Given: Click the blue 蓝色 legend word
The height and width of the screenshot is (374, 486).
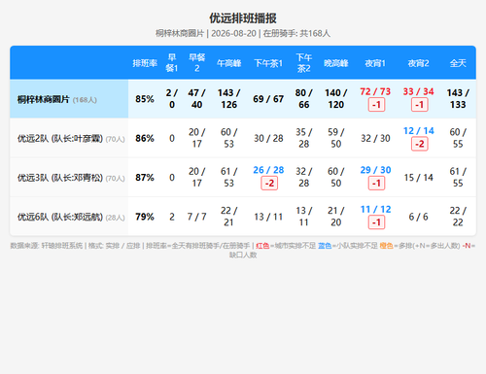Looking at the screenshot, I should (325, 246).
